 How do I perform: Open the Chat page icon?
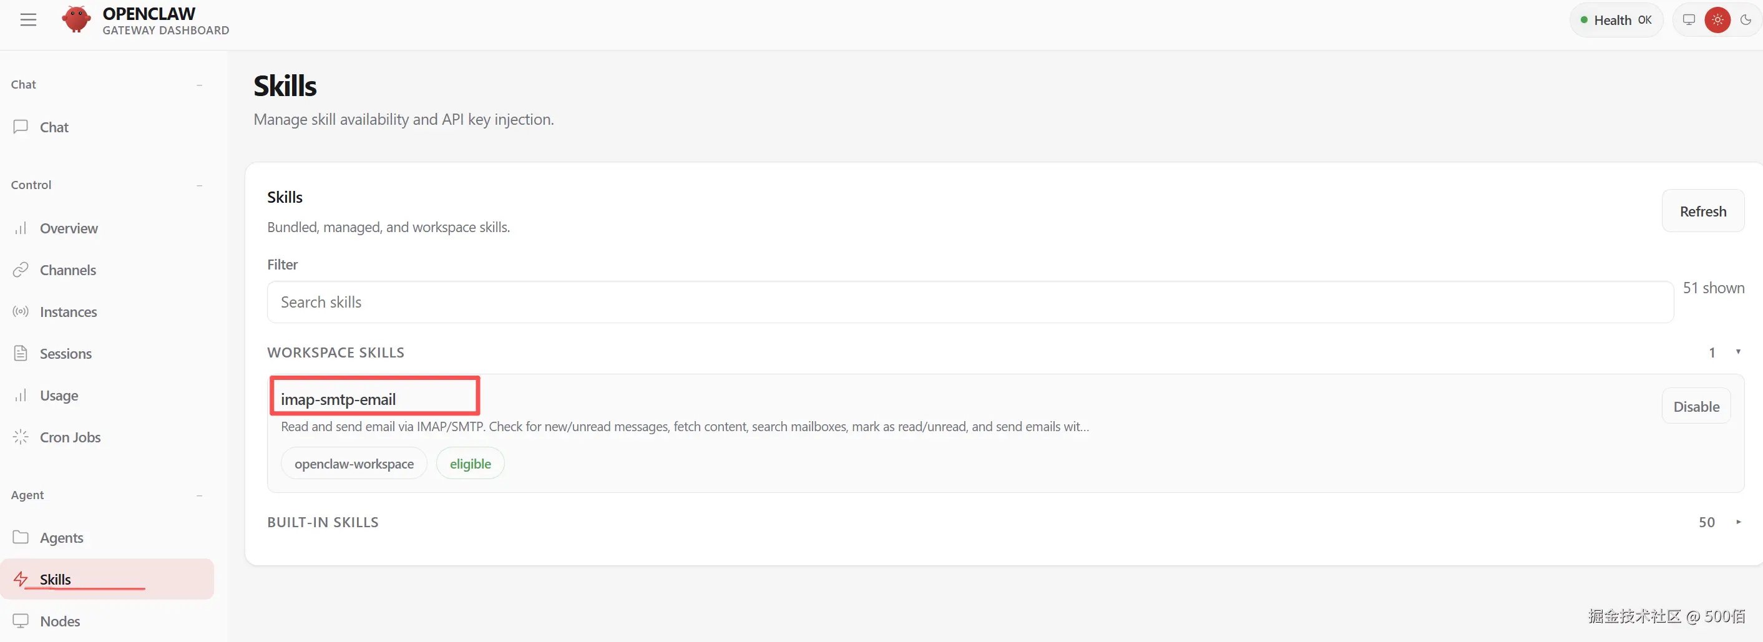coord(21,127)
